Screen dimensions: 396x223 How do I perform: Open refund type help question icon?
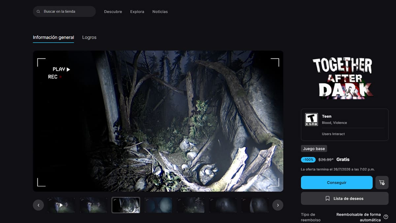pos(386,217)
